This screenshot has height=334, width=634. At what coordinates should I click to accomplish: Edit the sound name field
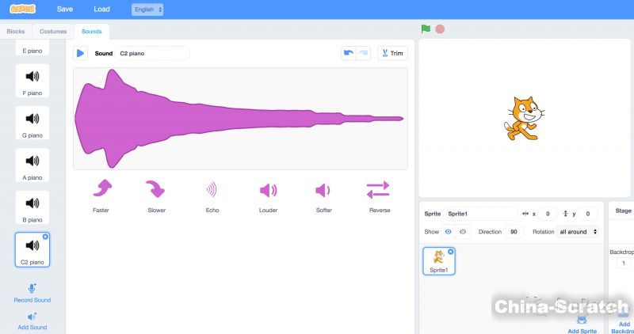pyautogui.click(x=152, y=53)
